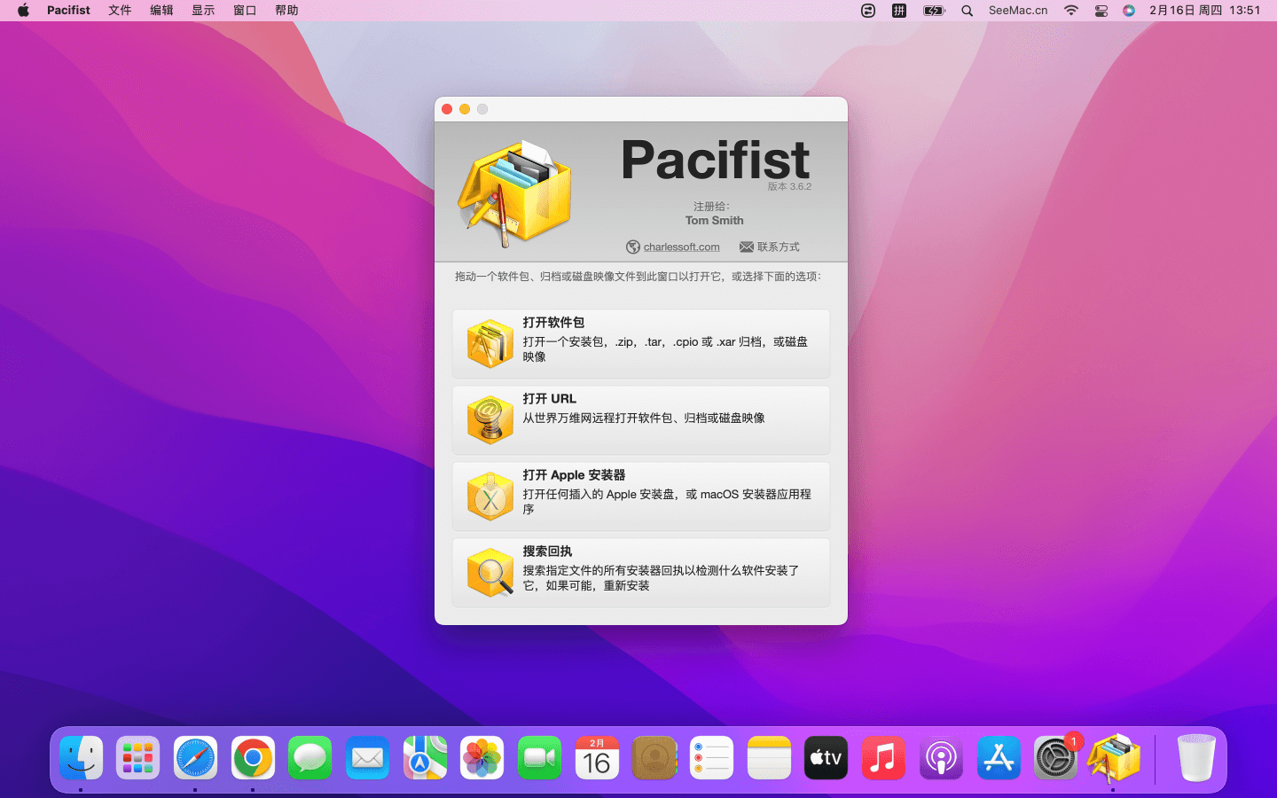Open Music from the Dock
This screenshot has height=798, width=1277.
[883, 758]
